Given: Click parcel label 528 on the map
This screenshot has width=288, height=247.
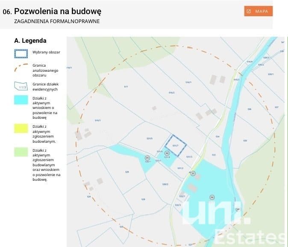Looking at the screenshot, I should click(x=143, y=199).
